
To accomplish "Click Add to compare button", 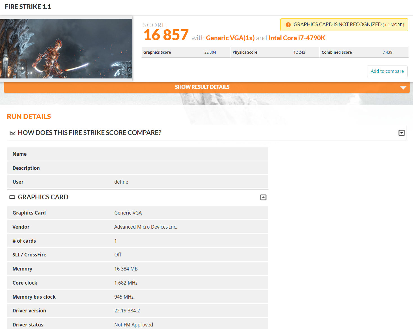I will coord(387,71).
